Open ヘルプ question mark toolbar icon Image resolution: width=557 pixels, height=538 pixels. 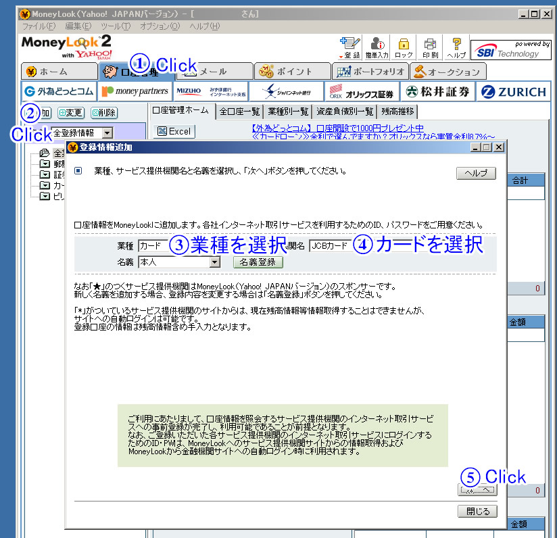tap(456, 47)
